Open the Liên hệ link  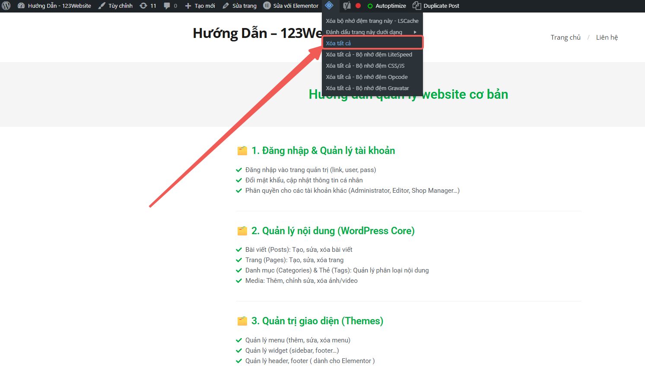click(607, 38)
